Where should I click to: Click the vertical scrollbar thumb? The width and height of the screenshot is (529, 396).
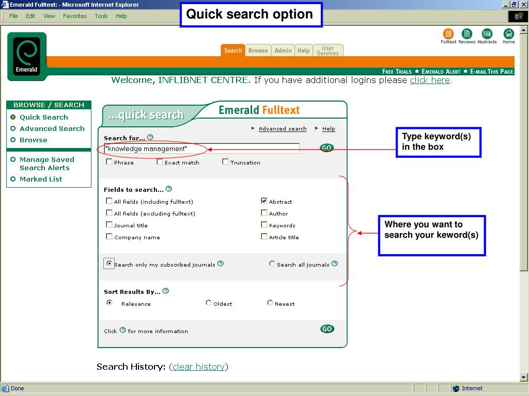(x=524, y=152)
